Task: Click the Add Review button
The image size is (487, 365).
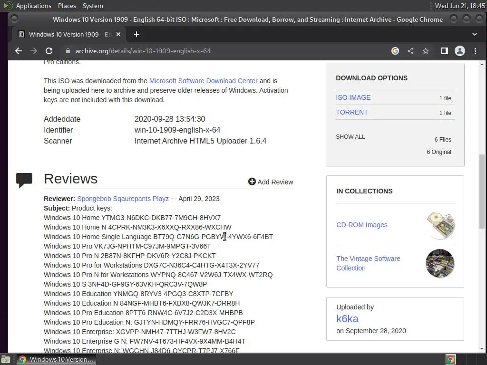Action: tap(271, 182)
